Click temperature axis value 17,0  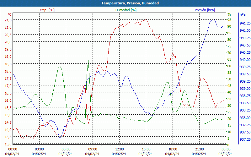(x=8, y=86)
